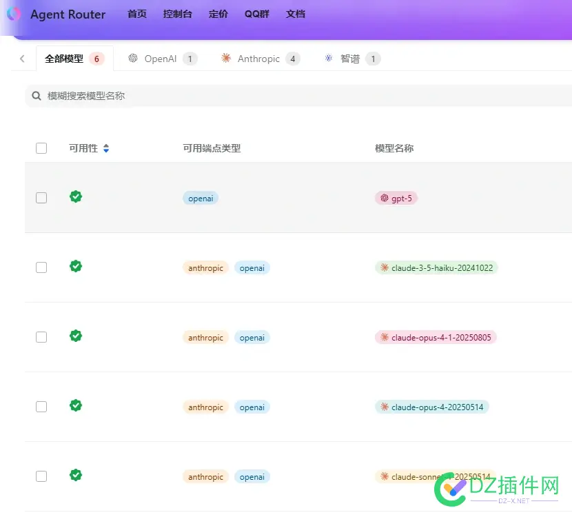This screenshot has height=517, width=572.
Task: Open the 文档 page link
Action: coord(295,14)
